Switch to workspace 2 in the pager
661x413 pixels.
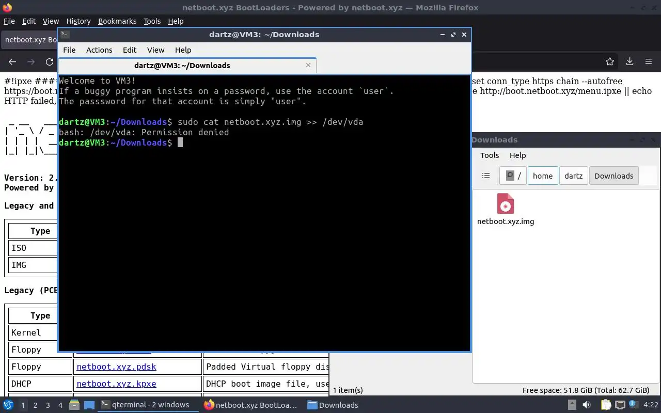(35, 405)
